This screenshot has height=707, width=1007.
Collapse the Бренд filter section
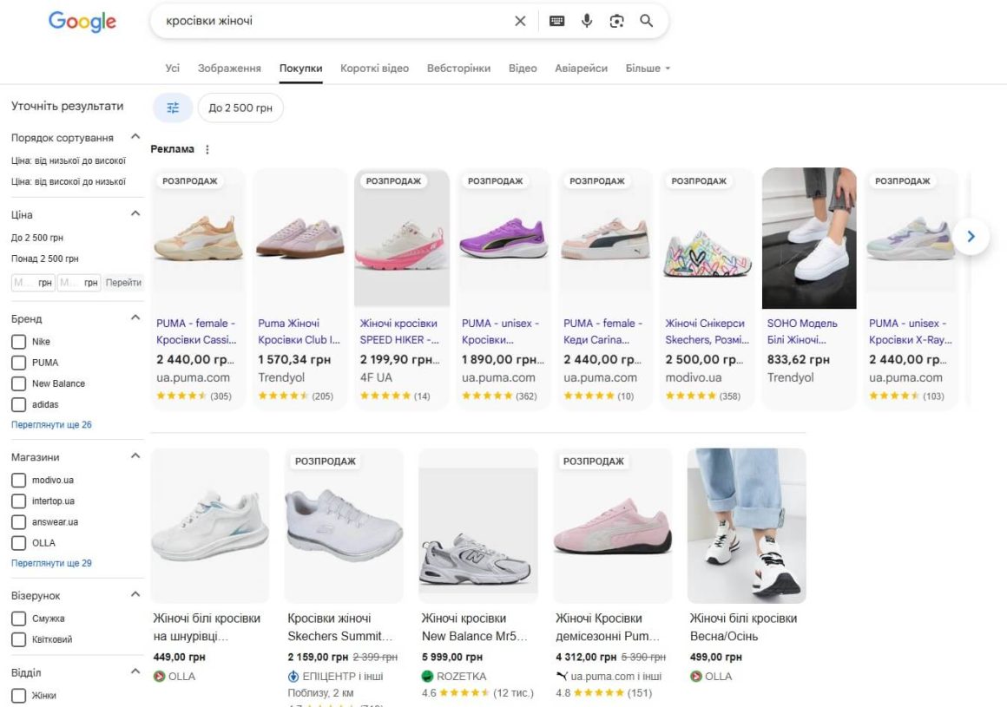[135, 317]
